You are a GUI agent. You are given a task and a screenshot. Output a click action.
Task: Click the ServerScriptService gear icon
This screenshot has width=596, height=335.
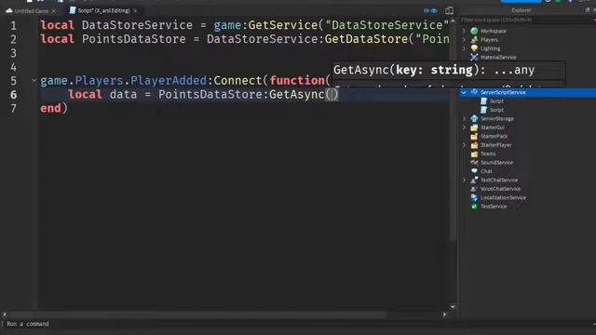pyautogui.click(x=474, y=92)
